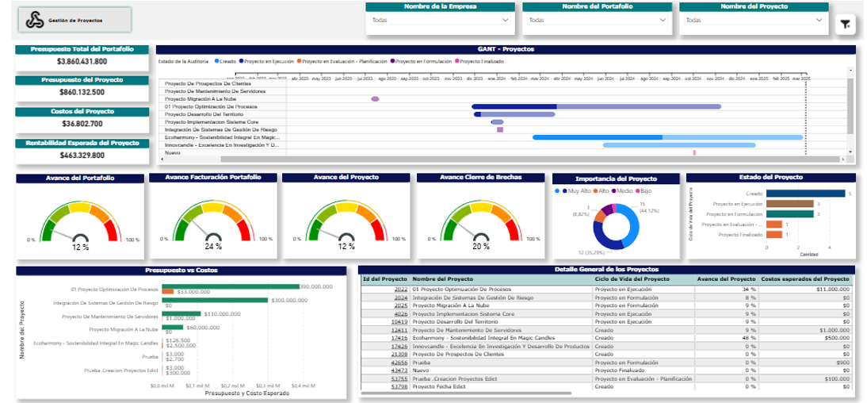This screenshot has width=867, height=403.
Task: Sort by Ciclo de Vida del Proyecto column
Action: point(632,279)
